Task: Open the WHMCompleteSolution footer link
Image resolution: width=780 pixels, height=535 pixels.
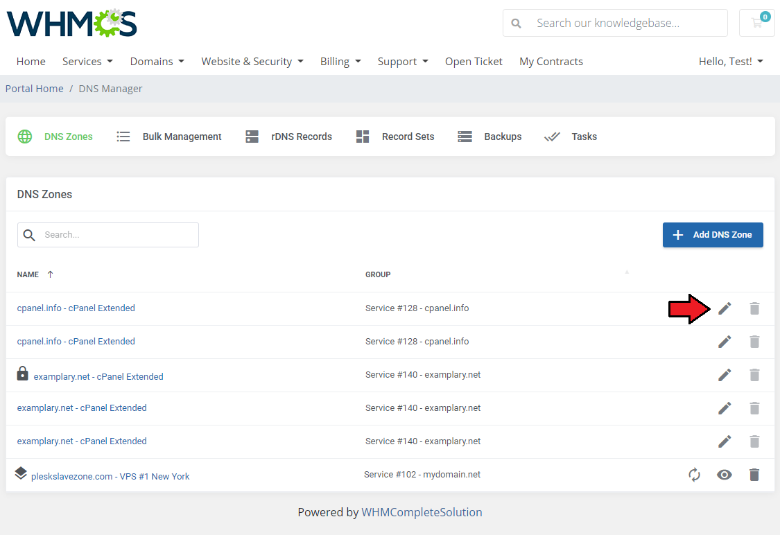Action: [422, 512]
